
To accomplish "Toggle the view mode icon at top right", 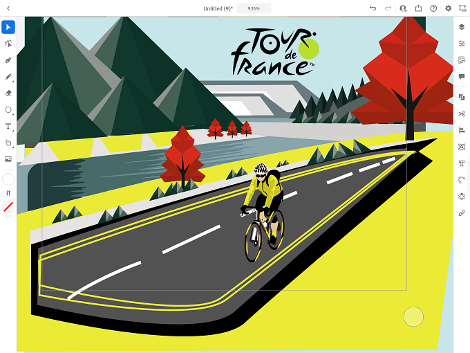I will click(462, 8).
